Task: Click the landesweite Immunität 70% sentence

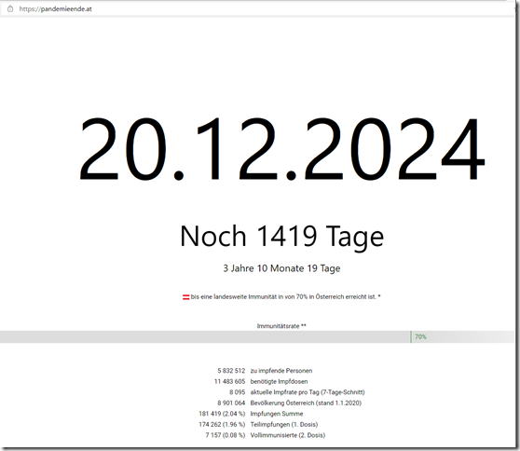Action: (x=285, y=297)
